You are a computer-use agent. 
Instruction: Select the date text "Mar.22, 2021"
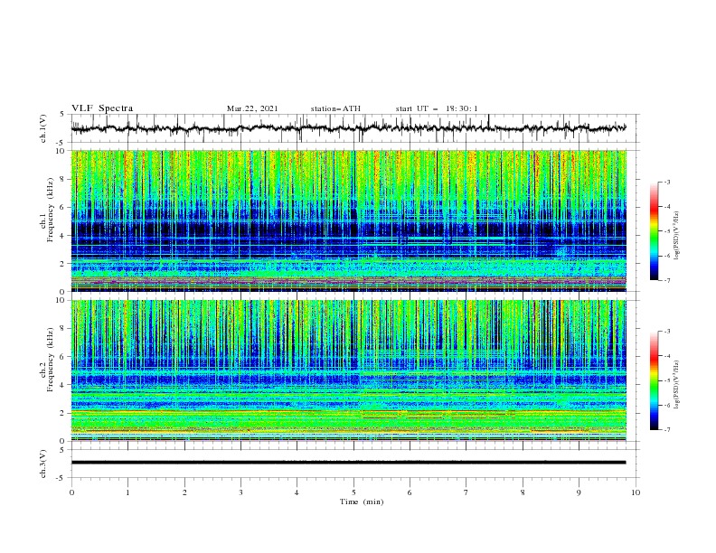[x=252, y=108]
